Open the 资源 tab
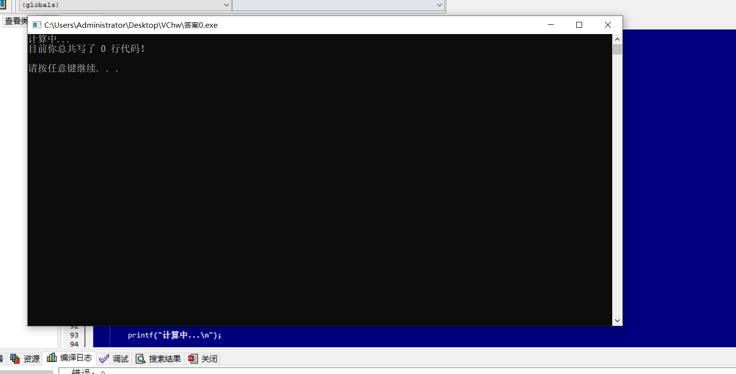736x374 pixels. pos(25,359)
